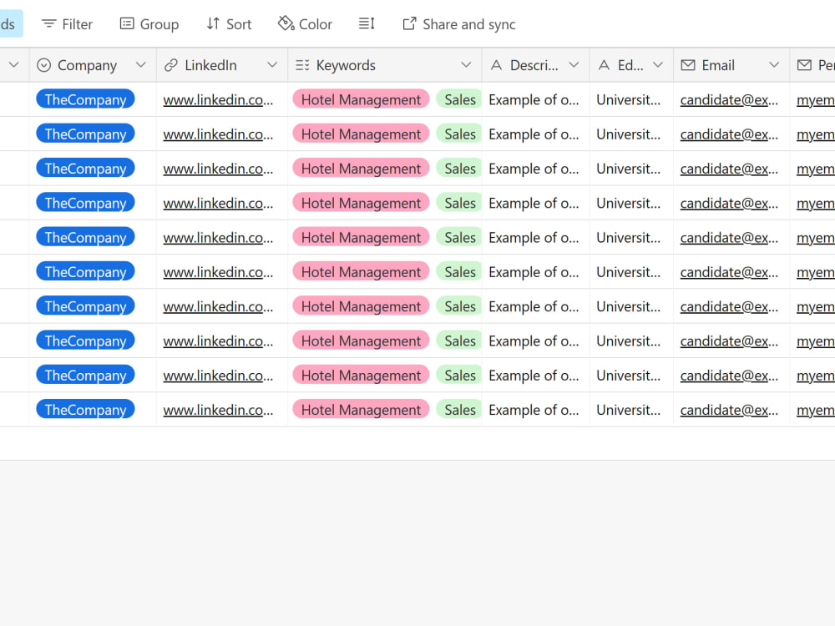Open the Filter menu
This screenshot has height=626, width=835.
pyautogui.click(x=66, y=24)
